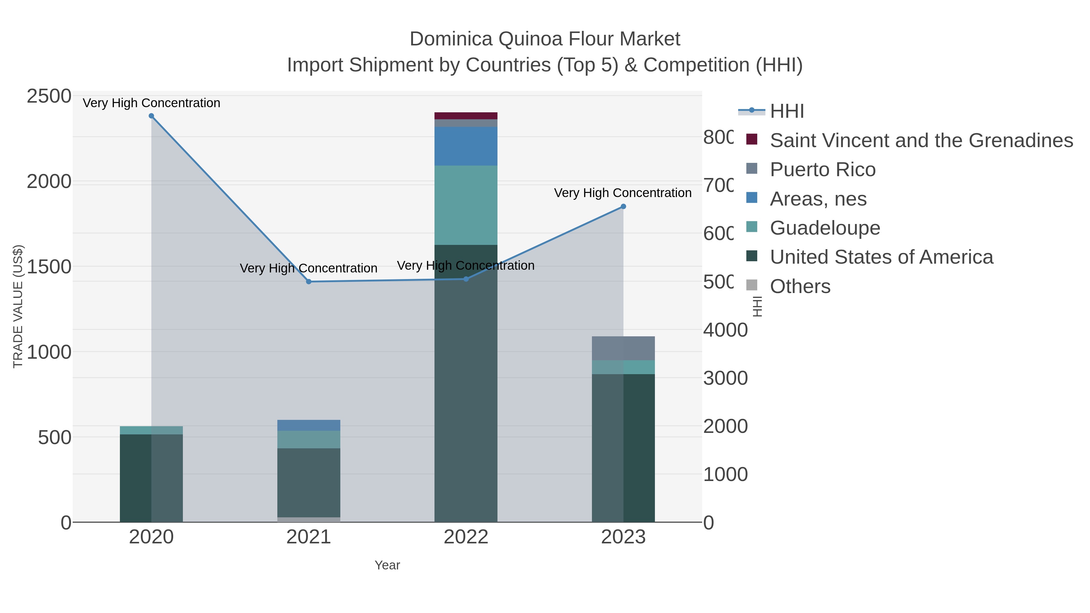Select the 2023 HHI data point
This screenshot has width=1090, height=613.
tap(623, 206)
